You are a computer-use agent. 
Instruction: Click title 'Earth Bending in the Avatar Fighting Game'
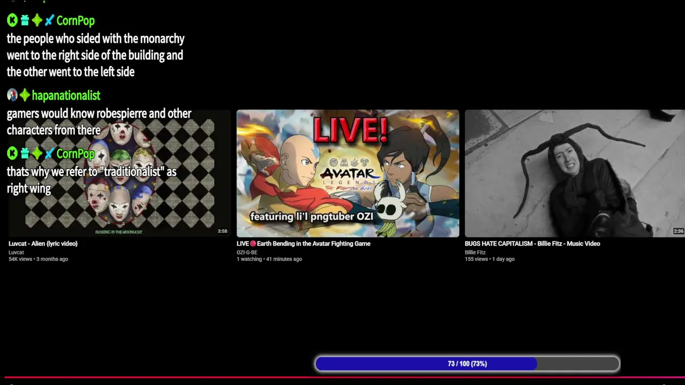coord(314,244)
